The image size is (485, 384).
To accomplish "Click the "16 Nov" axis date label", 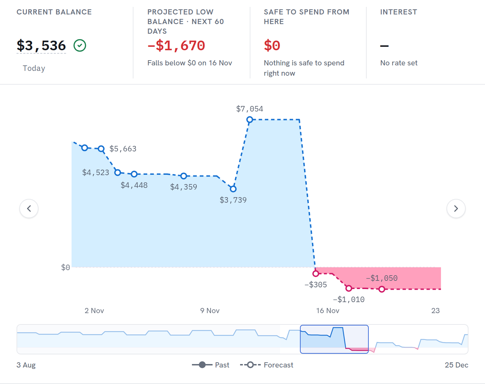I will pyautogui.click(x=328, y=311).
